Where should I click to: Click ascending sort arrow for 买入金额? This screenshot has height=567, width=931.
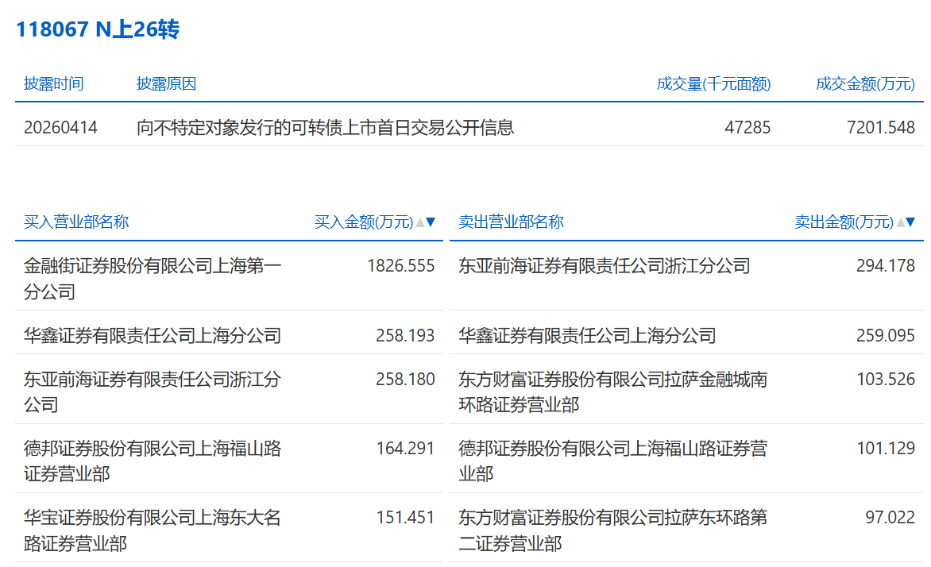coord(420,222)
